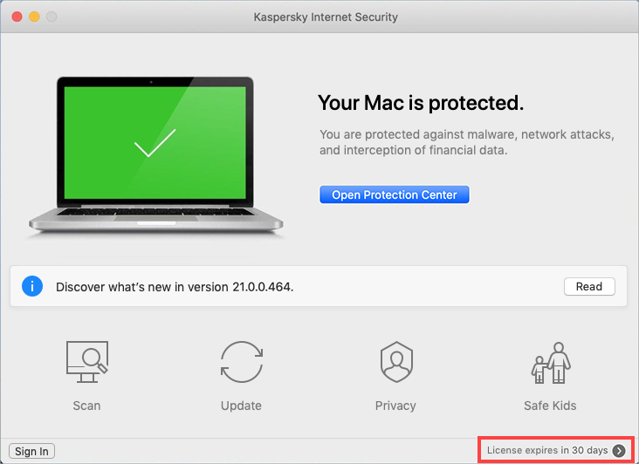Click the Kaspersky Internet Security title bar
This screenshot has height=464, width=639.
(326, 17)
